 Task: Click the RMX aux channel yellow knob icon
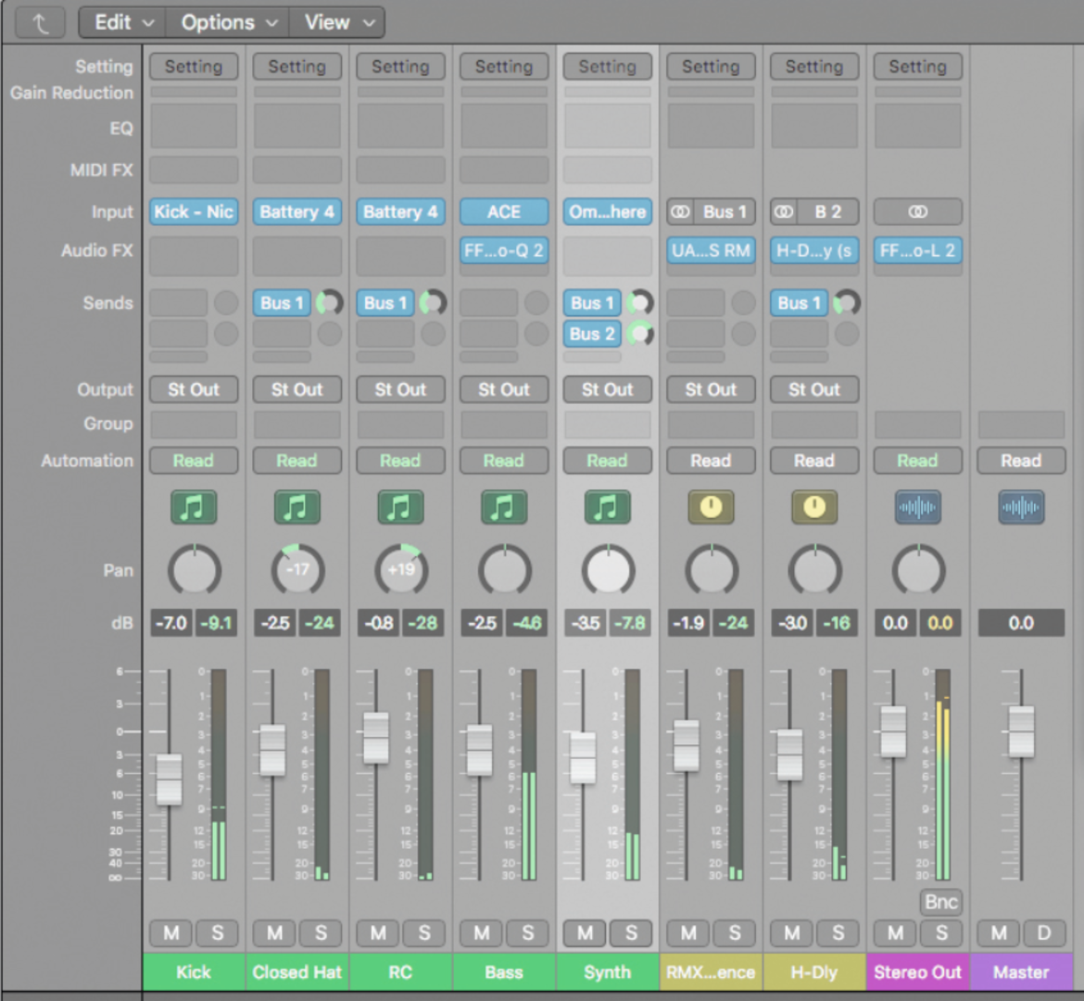(x=711, y=508)
